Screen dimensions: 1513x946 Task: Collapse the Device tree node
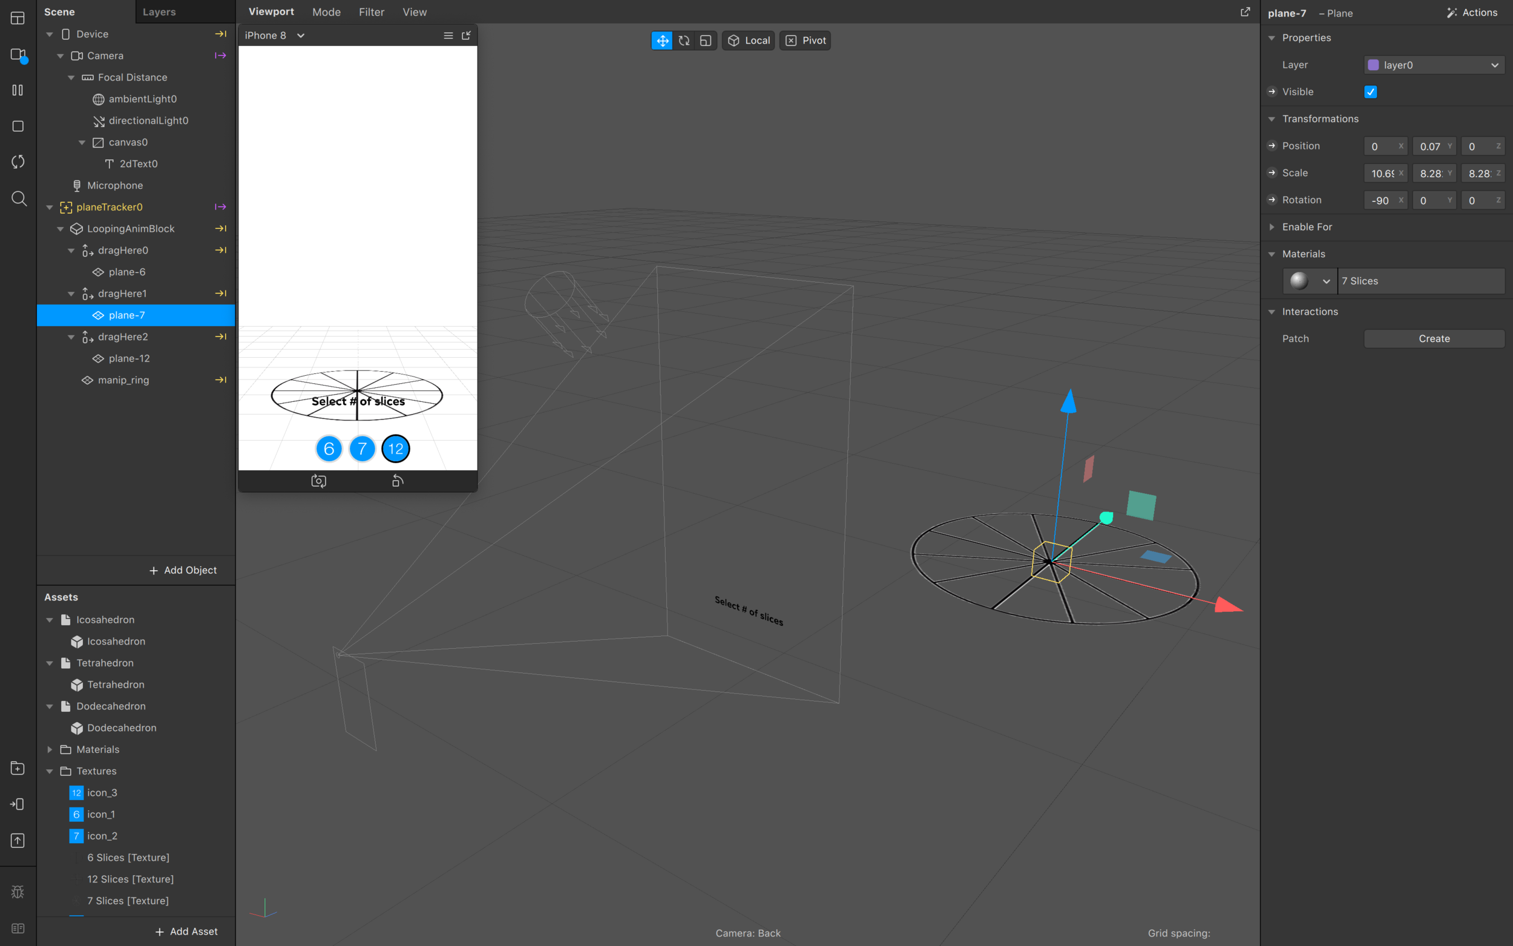coord(50,34)
